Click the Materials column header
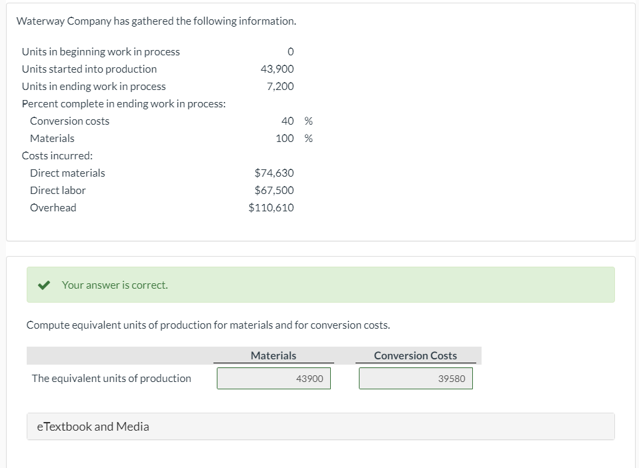The image size is (639, 468). click(273, 355)
